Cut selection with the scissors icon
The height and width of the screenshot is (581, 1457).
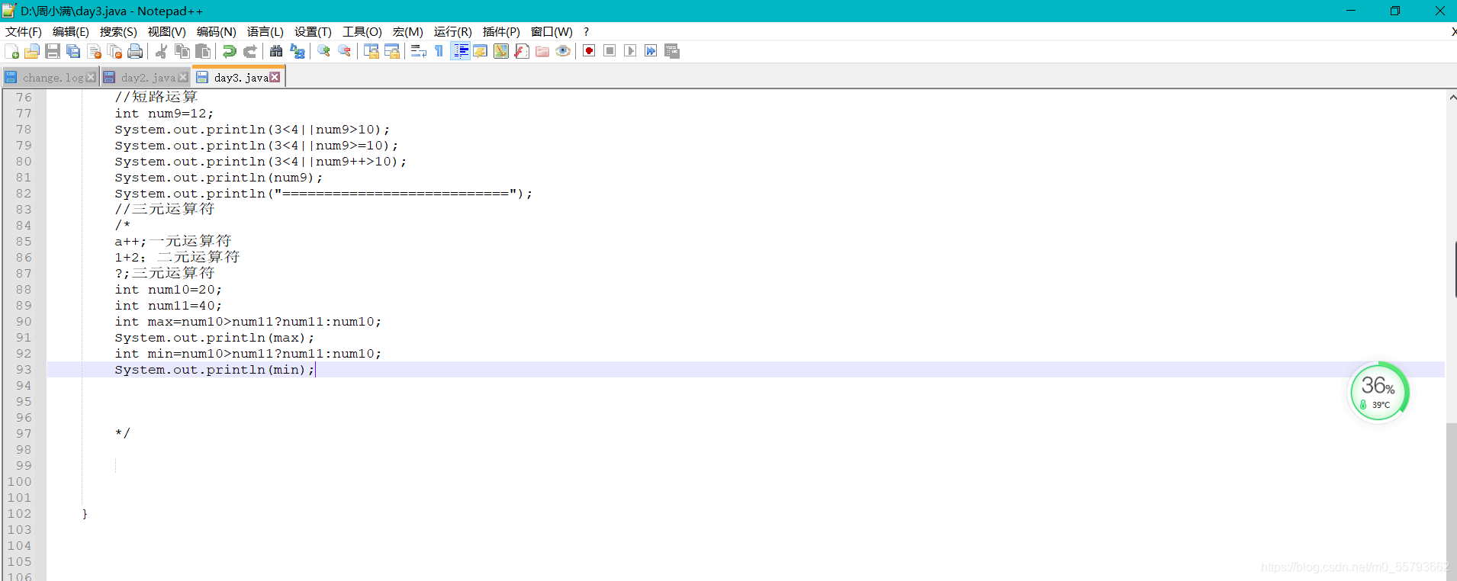point(161,51)
